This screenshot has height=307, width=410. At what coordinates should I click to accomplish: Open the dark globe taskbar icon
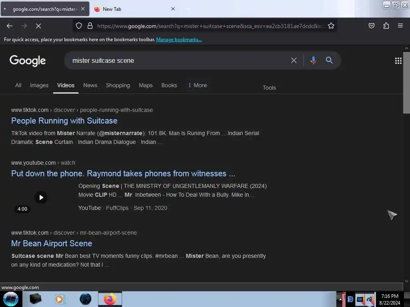(86, 299)
